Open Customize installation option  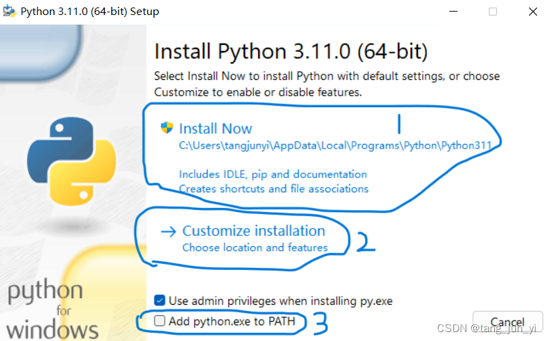[253, 231]
